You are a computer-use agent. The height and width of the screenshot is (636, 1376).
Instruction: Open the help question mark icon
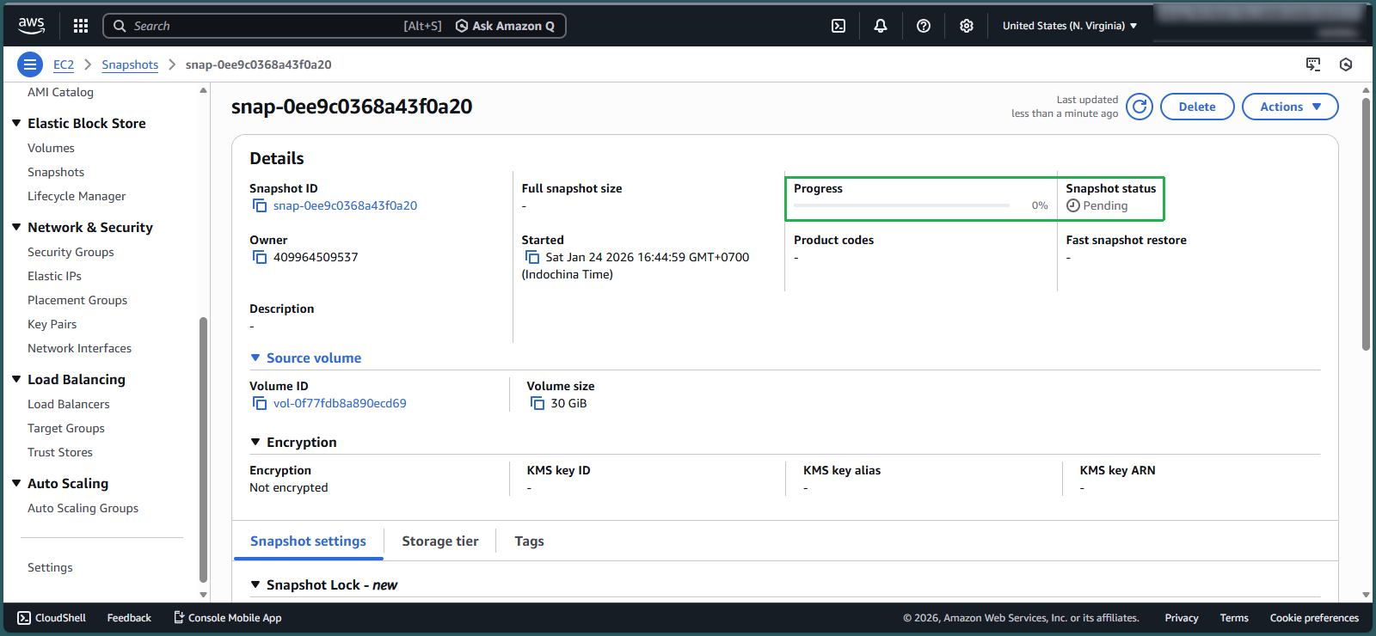coord(924,26)
